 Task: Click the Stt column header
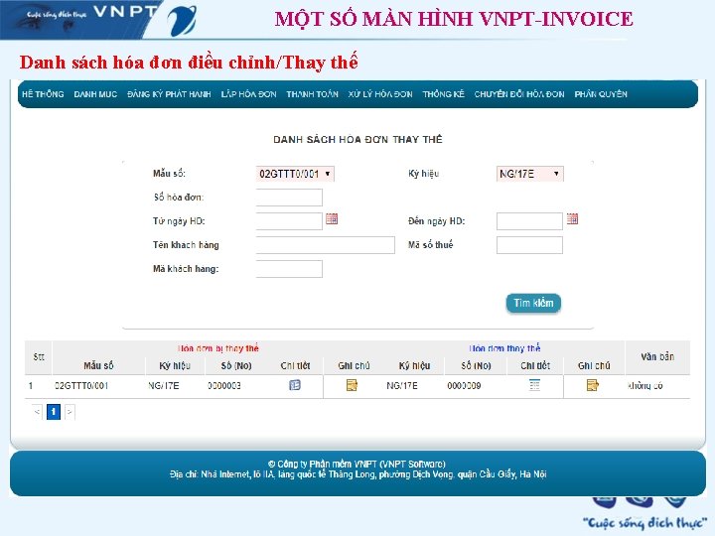point(39,357)
